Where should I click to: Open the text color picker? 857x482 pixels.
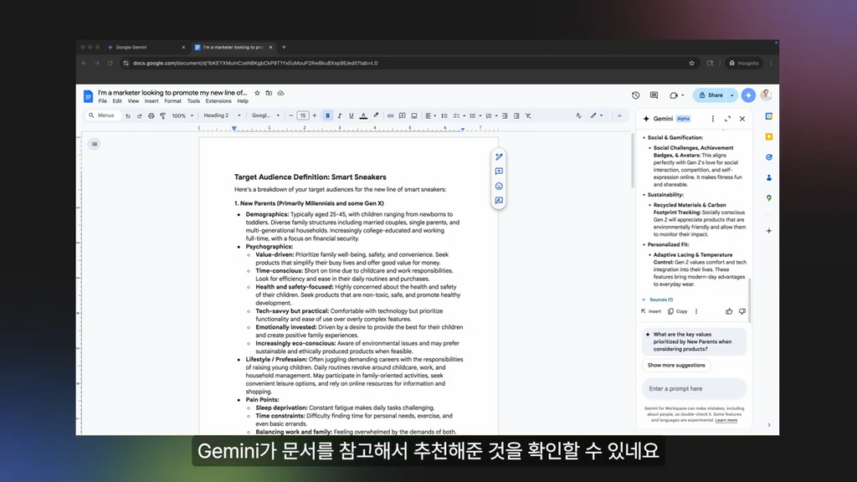coord(363,115)
